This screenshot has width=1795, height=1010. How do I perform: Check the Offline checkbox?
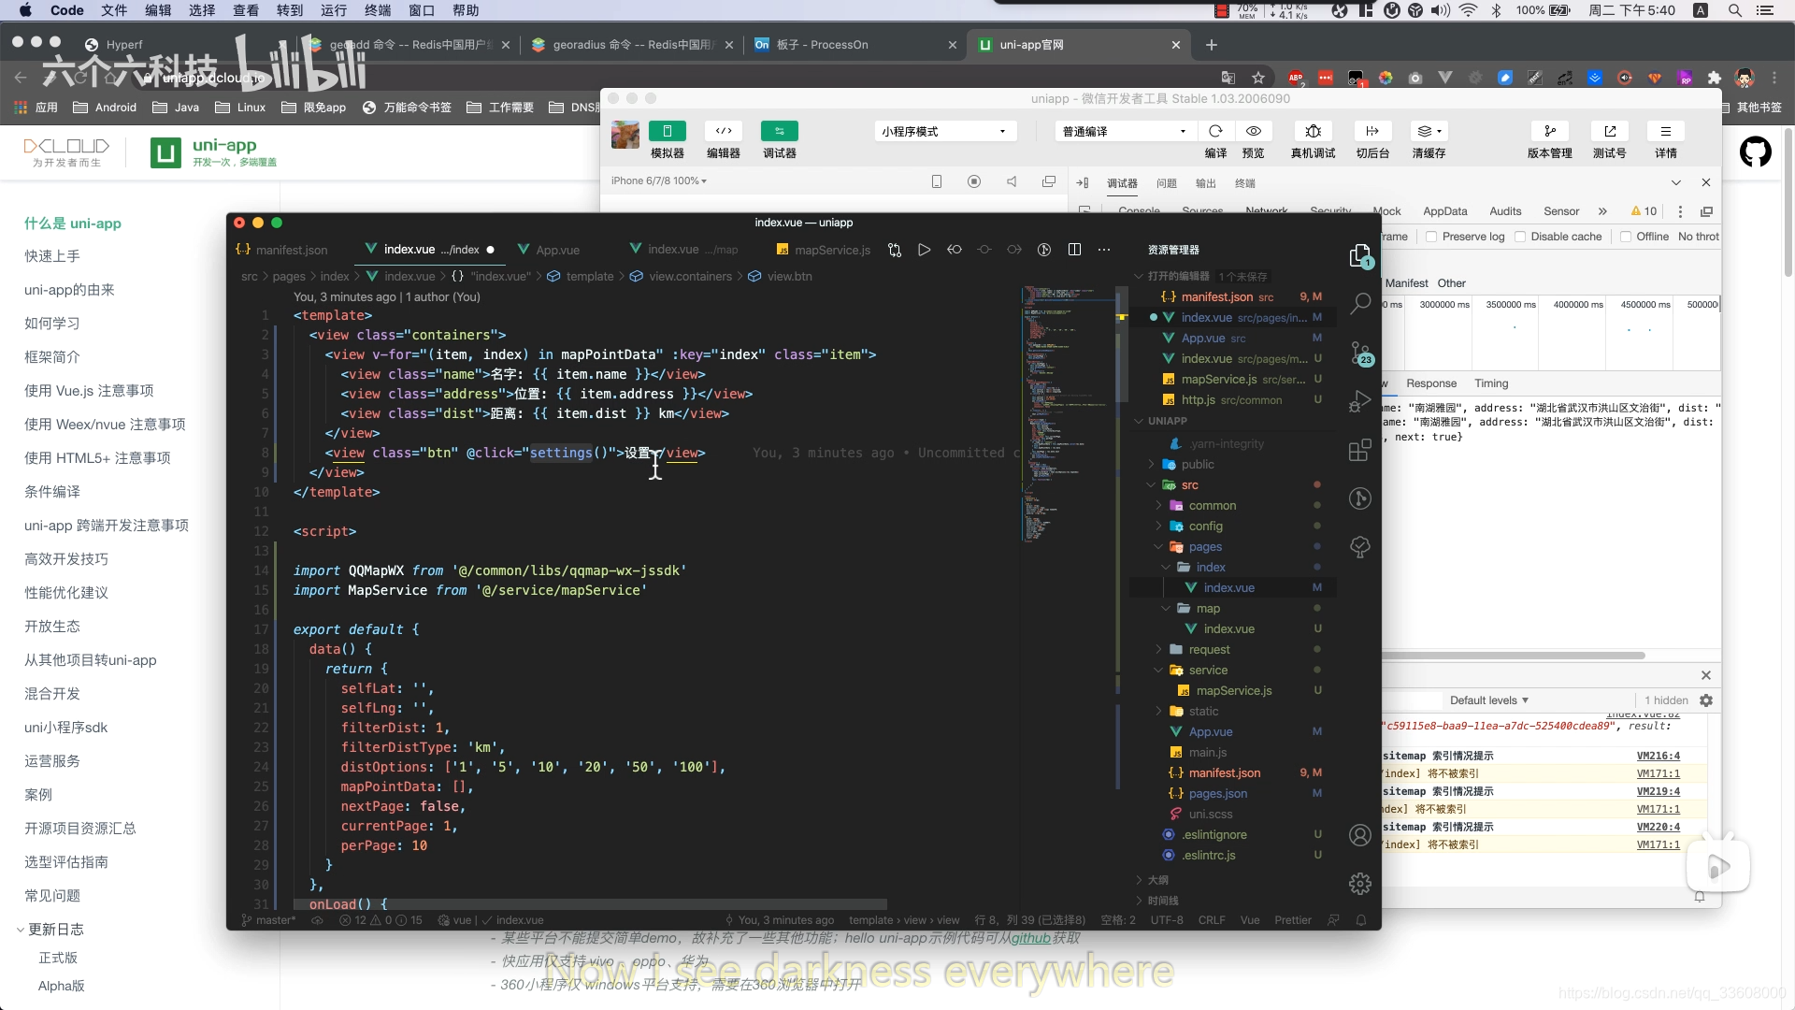(x=1626, y=237)
